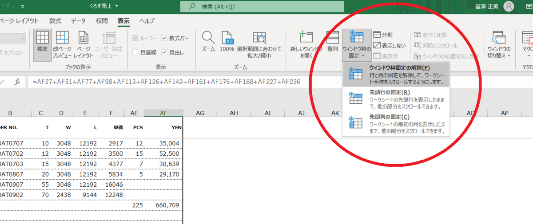Select the 表示 ribbon tab
This screenshot has width=533, height=224.
click(x=123, y=21)
